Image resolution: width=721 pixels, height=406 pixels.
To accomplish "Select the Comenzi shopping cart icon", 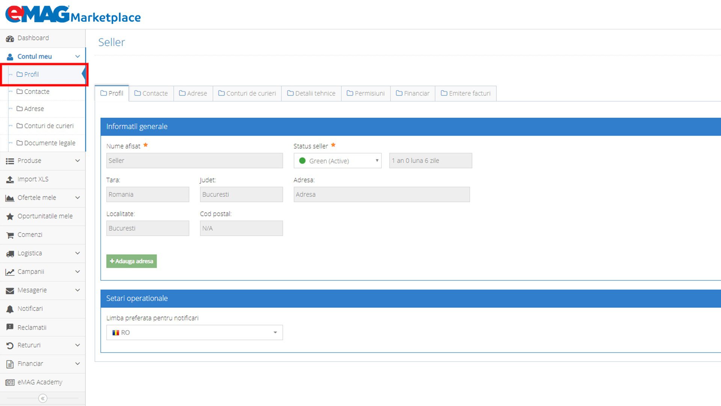I will click(x=10, y=235).
